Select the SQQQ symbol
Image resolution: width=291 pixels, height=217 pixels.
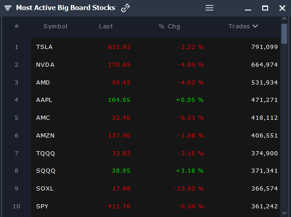pos(46,171)
